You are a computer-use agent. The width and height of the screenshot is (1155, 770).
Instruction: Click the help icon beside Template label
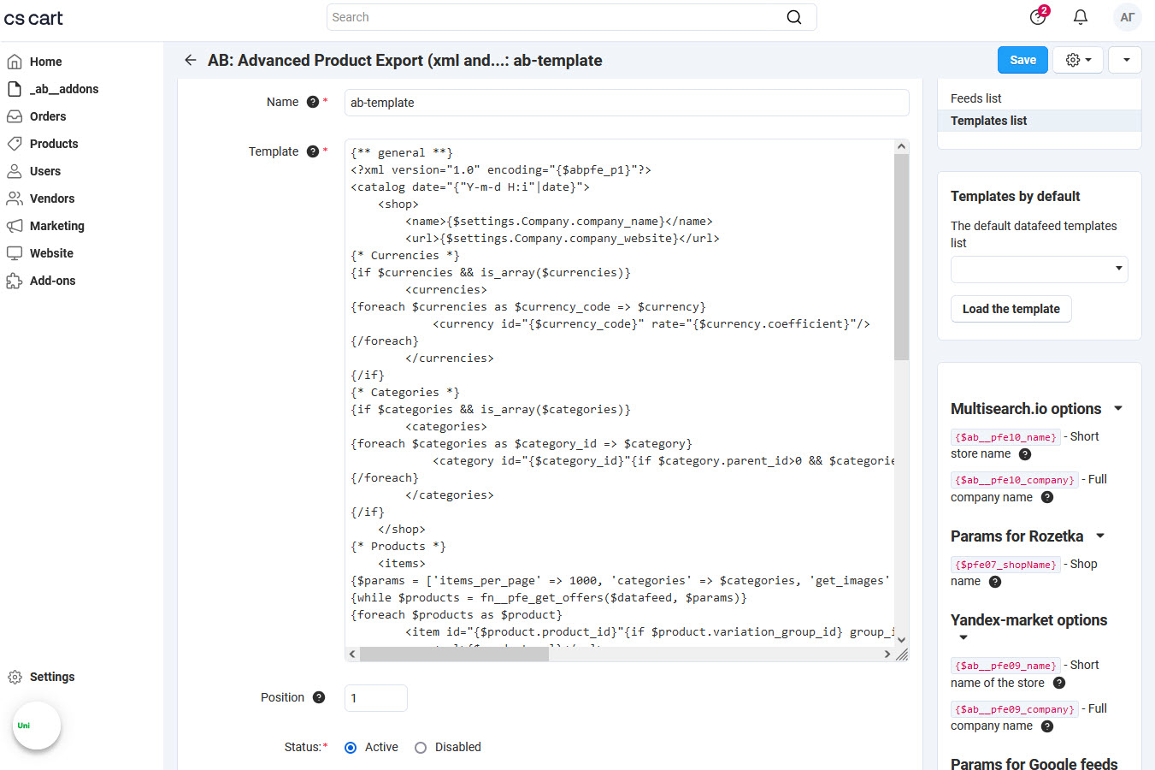pos(313,151)
